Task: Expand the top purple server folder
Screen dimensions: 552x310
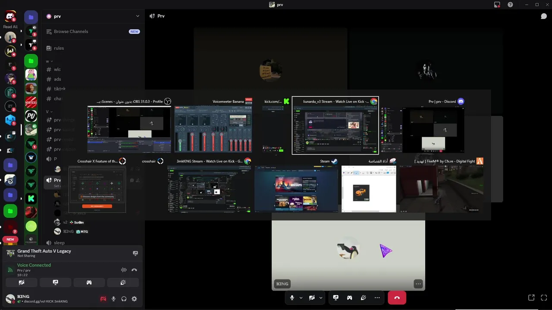Action: (31, 17)
